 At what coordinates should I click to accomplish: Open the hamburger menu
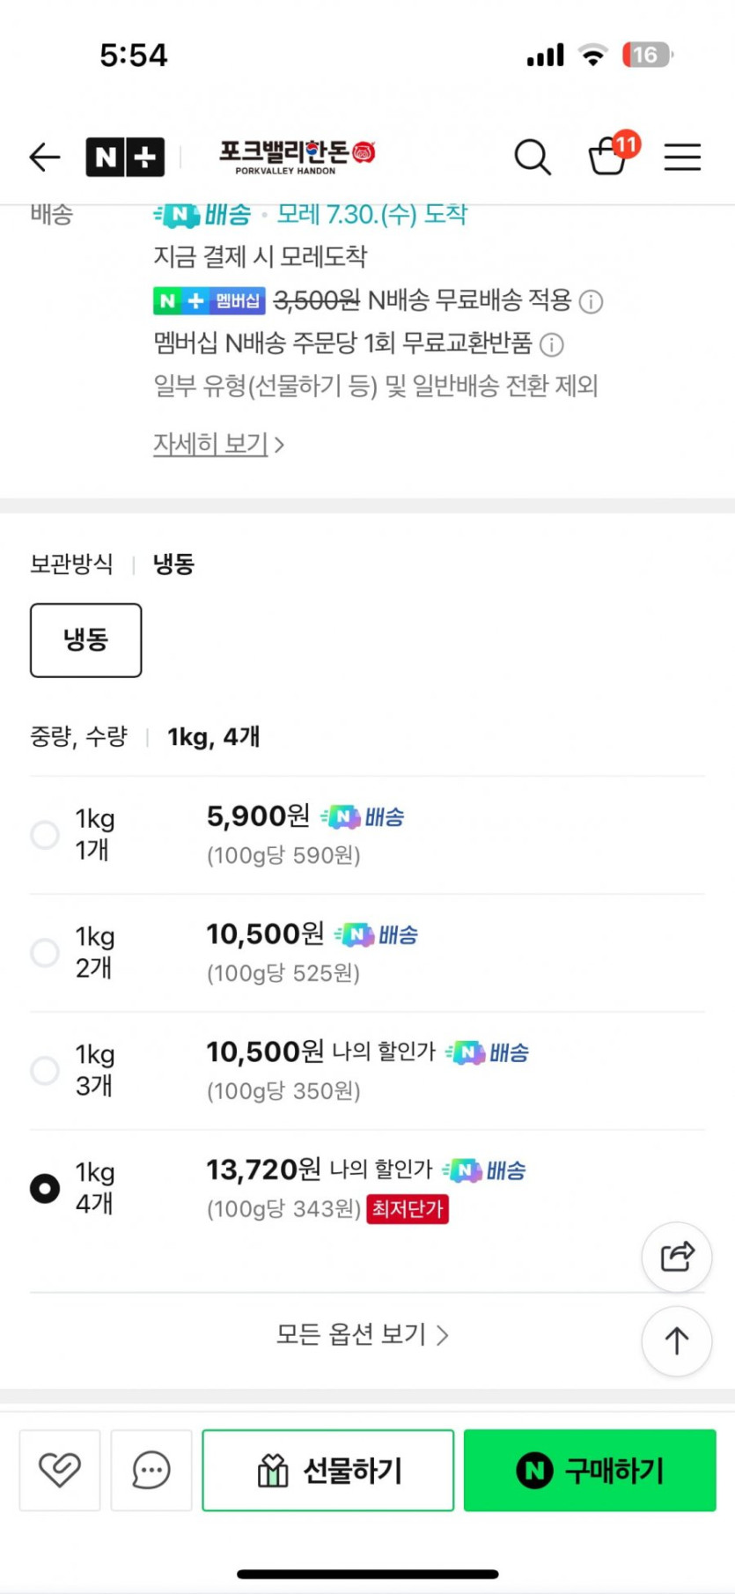point(682,158)
